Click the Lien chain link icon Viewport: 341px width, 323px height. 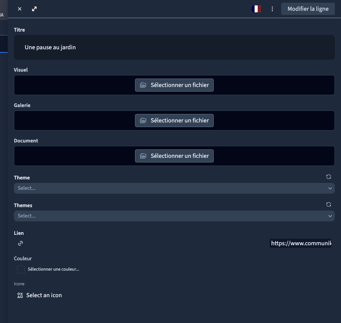click(20, 243)
